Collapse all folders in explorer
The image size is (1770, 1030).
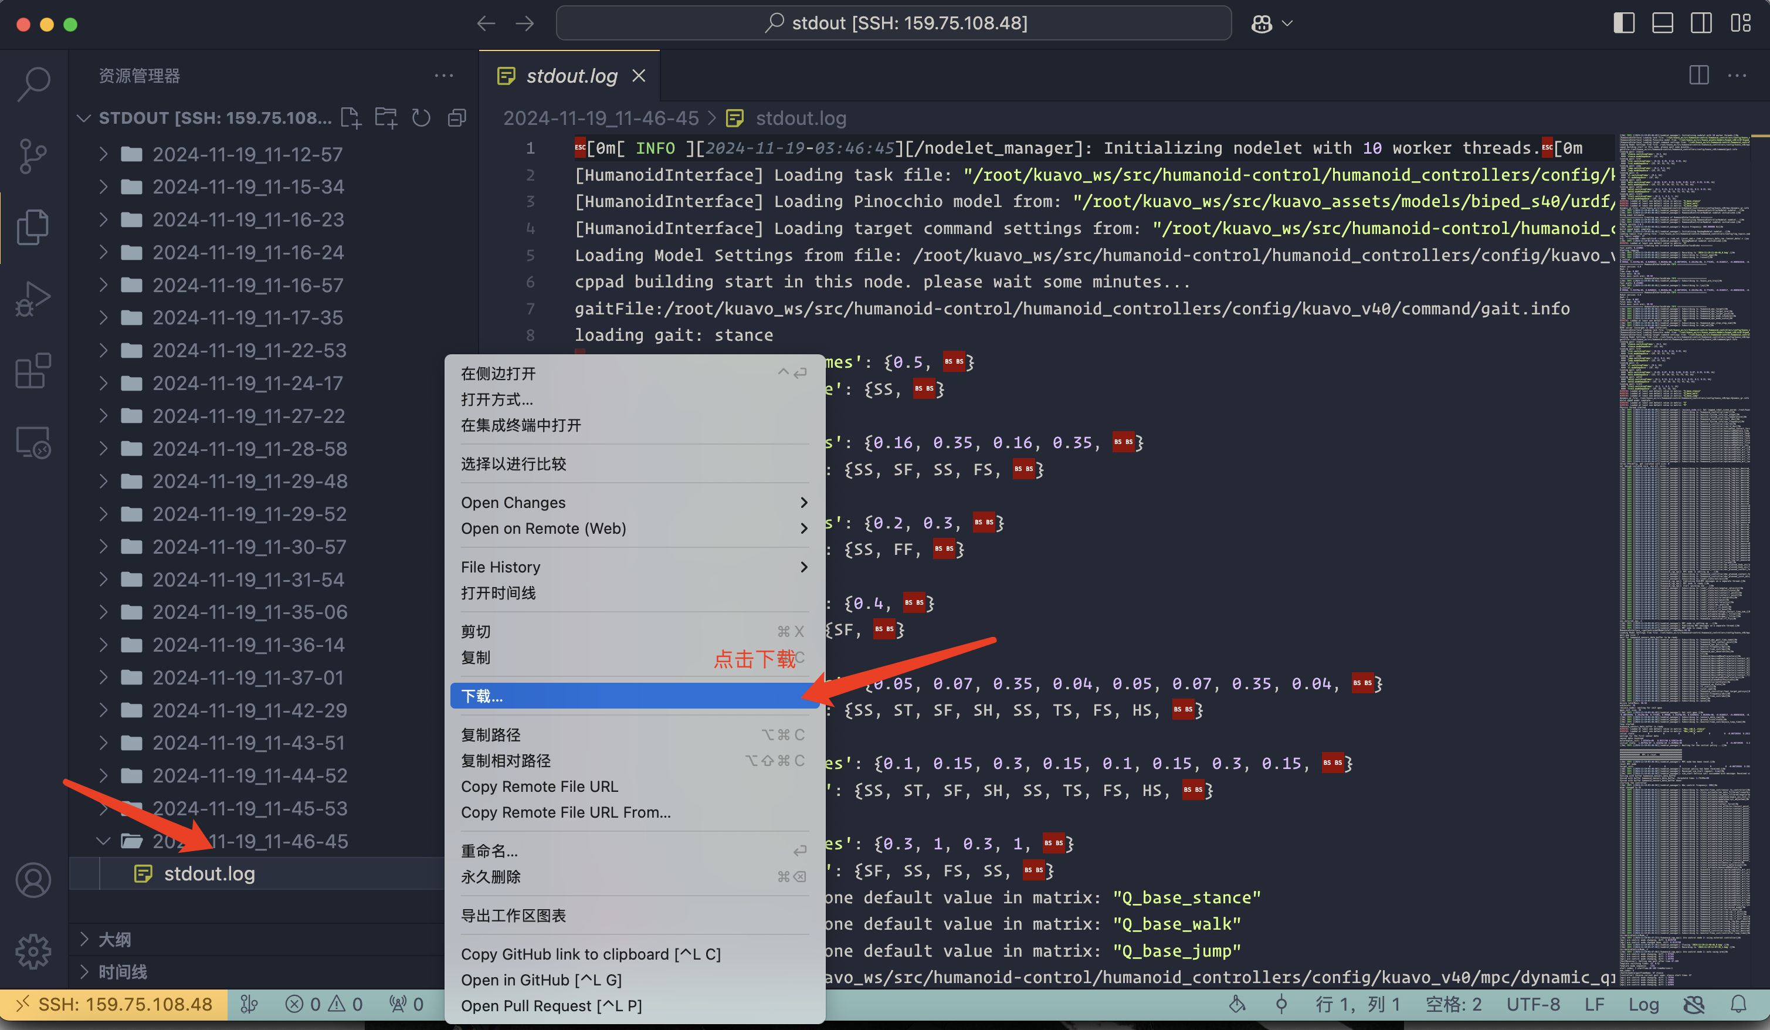pyautogui.click(x=456, y=117)
